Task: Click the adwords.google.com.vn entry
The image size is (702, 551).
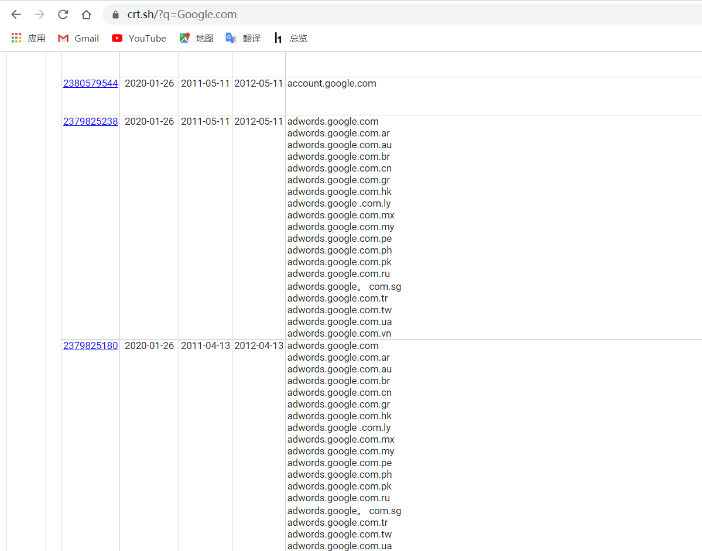Action: 340,333
